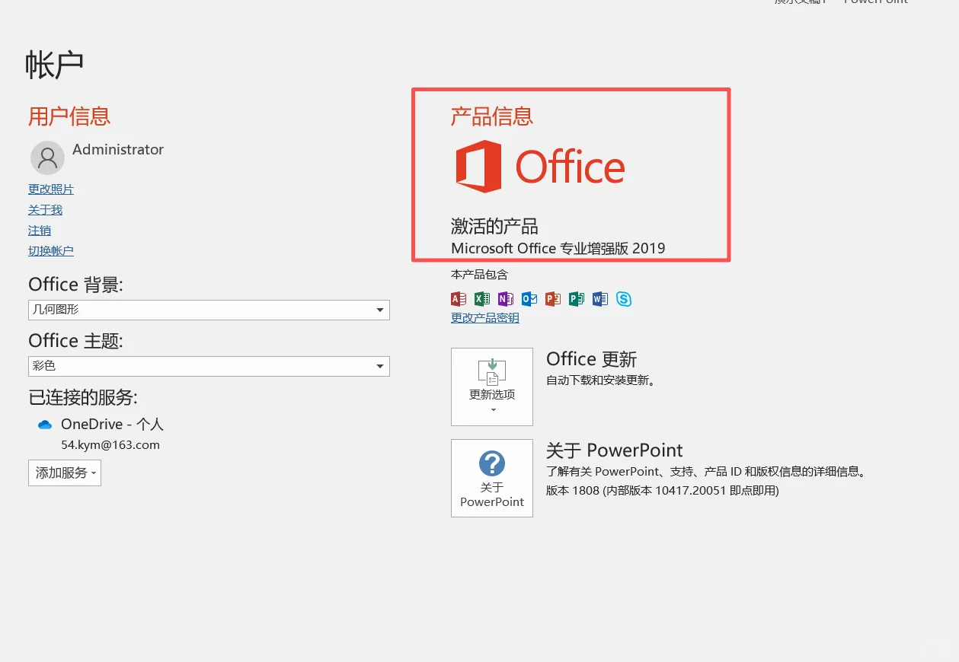The image size is (959, 662).
Task: Click the 关于 PowerPoint info icon
Action: pos(491,477)
